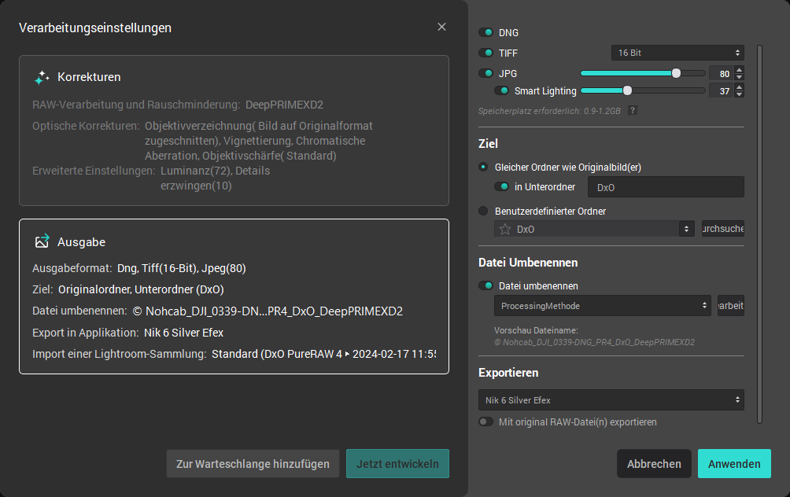The image size is (790, 497).
Task: Decrease Smart Lighting value with down arrow
Action: pyautogui.click(x=739, y=95)
